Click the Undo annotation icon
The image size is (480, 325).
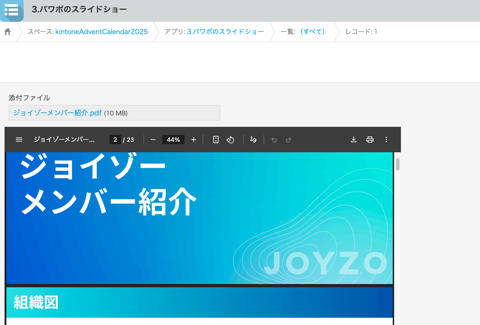[x=274, y=140]
